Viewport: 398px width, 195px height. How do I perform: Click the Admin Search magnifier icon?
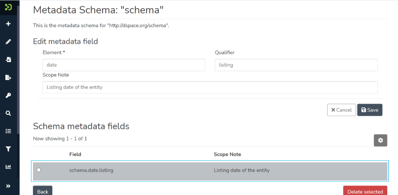(x=8, y=113)
